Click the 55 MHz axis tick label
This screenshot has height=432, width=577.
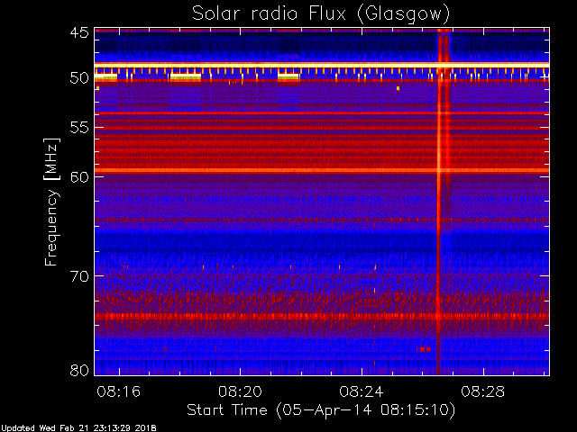(x=79, y=128)
